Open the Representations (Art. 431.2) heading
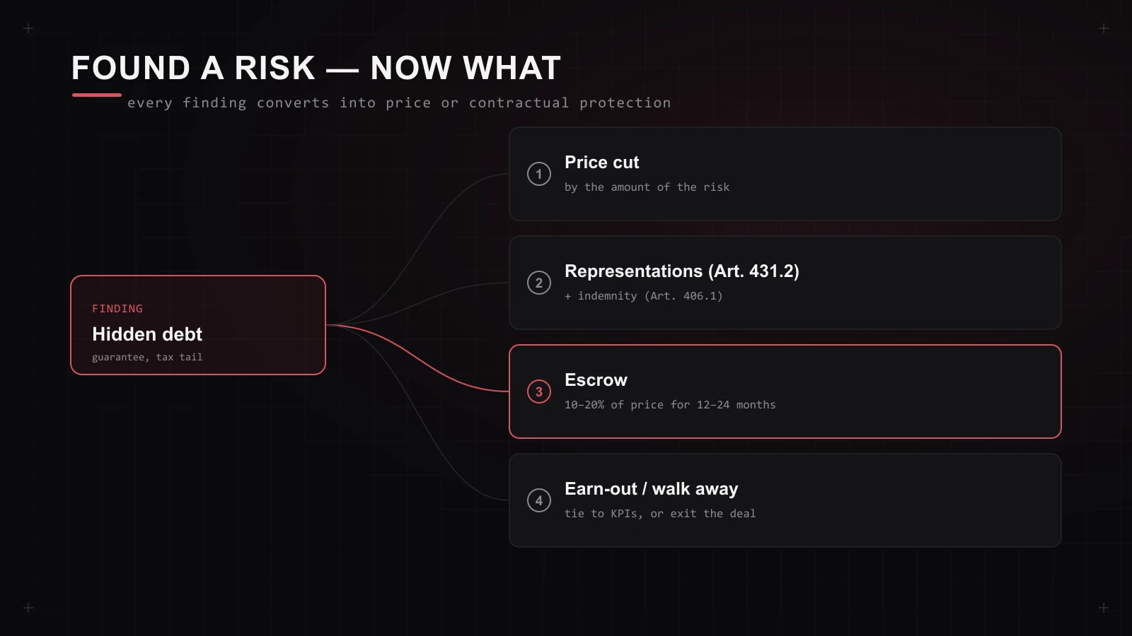The height and width of the screenshot is (636, 1132). click(x=682, y=271)
